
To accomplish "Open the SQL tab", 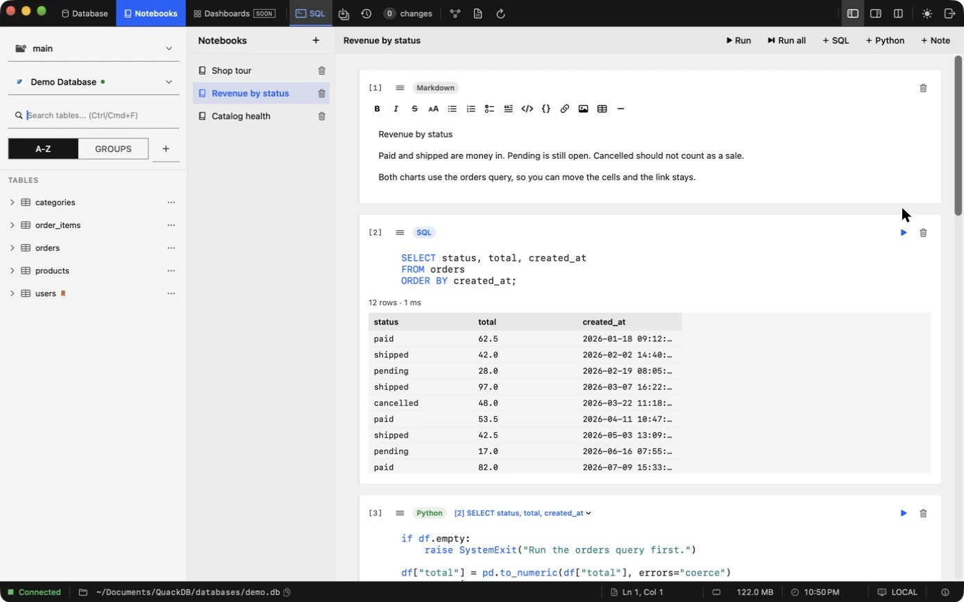I will pos(310,13).
